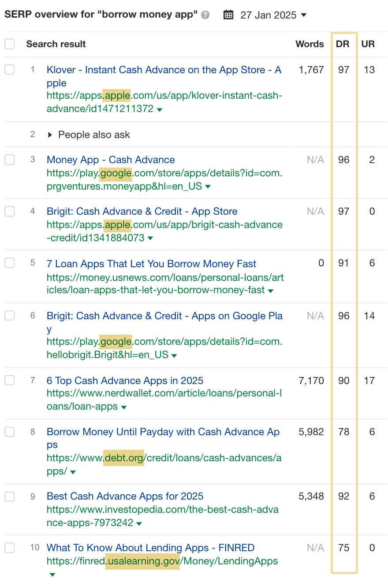The height and width of the screenshot is (586, 388).
Task: Visit the apps.apple.com klover-instant-cash-advance URL
Action: 164,102
